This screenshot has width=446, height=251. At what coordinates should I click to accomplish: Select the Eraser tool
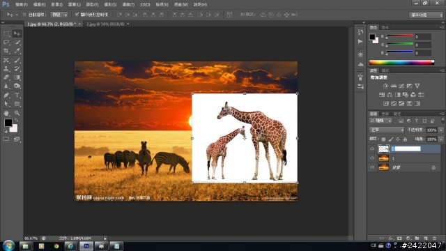pos(6,77)
